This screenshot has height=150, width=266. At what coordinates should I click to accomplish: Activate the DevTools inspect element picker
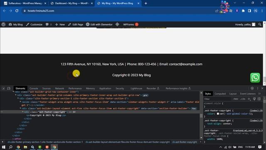click(x=3, y=88)
